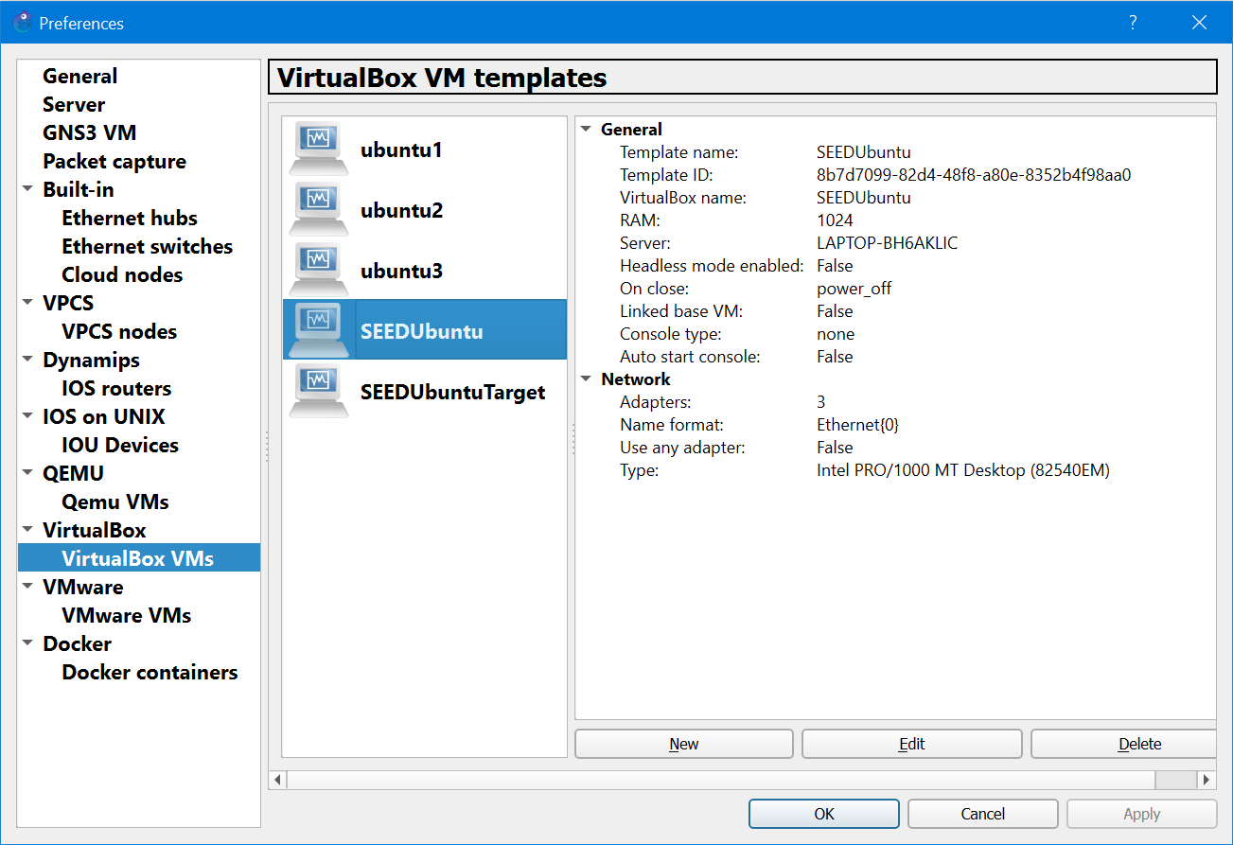1233x845 pixels.
Task: Collapse the VMware tree section
Action: pos(27,586)
